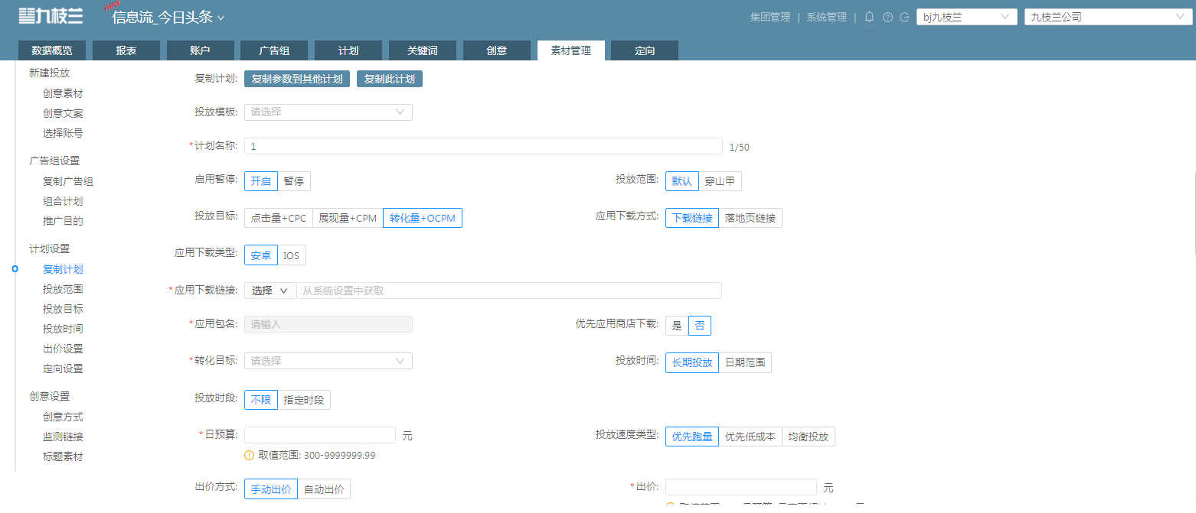Click the logout arrow icon

[x=905, y=17]
